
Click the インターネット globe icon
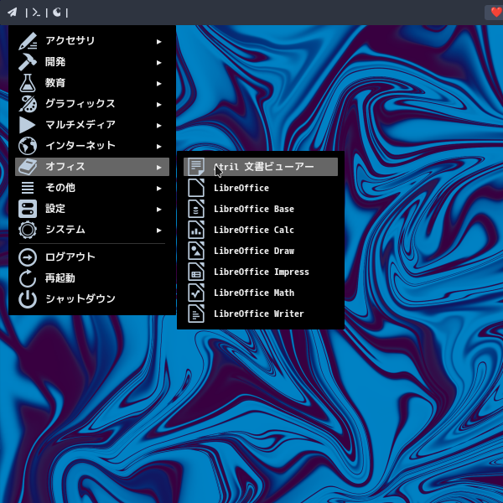click(x=28, y=146)
